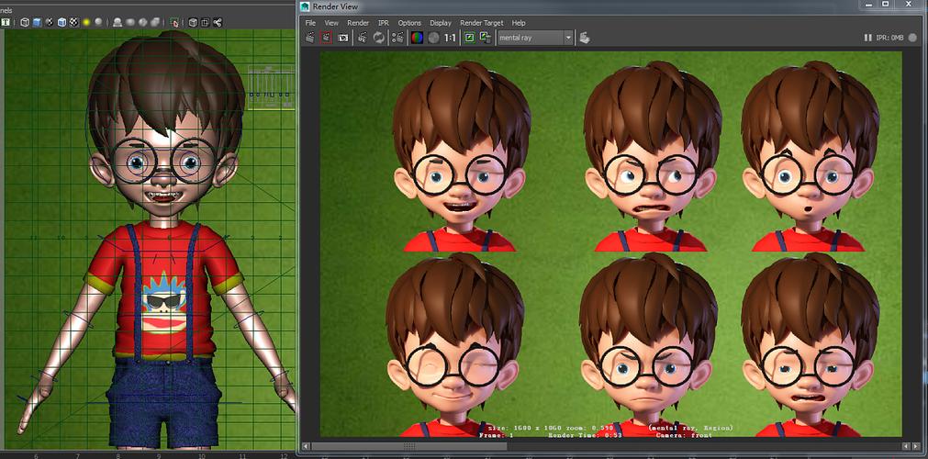Screen dimensions: 928x459
Task: Toggle the depth of field icon
Action: [155, 23]
